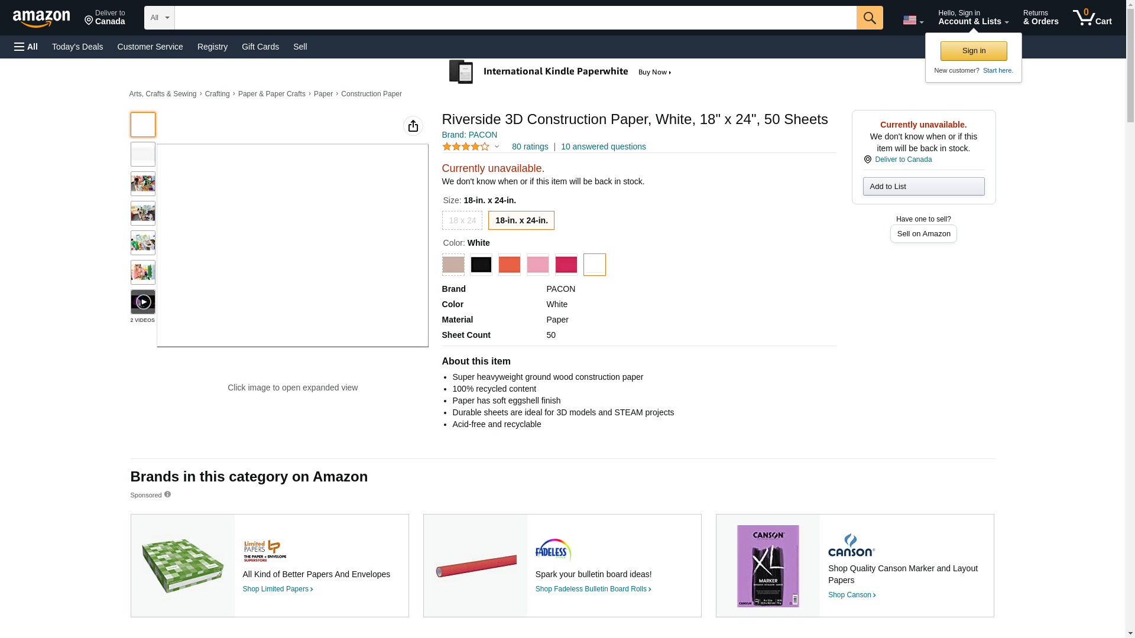Click the share icon on product image

(x=413, y=126)
